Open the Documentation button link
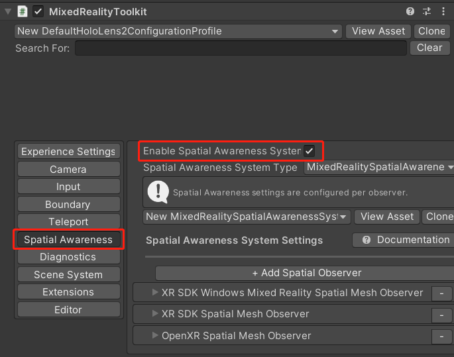Viewport: 454px width, 357px height. pyautogui.click(x=404, y=240)
